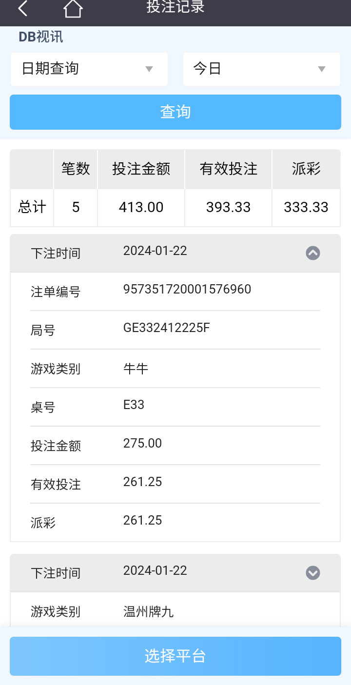The image size is (351, 685).
Task: Click the 投注记录 page title
Action: [x=175, y=7]
